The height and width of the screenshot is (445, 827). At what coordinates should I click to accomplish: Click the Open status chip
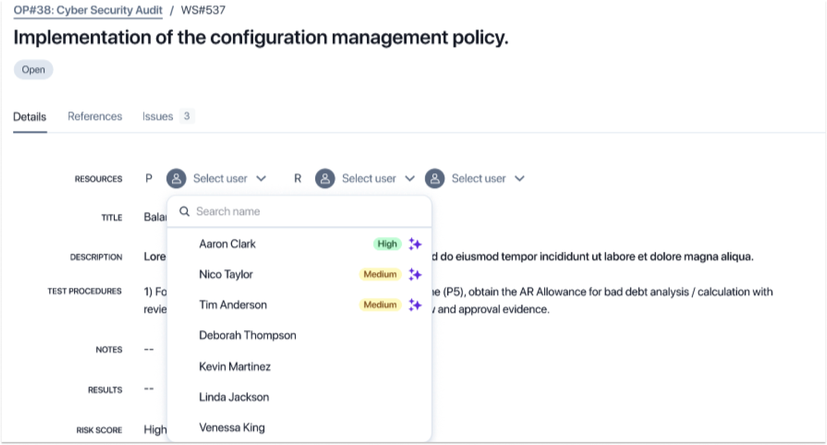point(33,69)
